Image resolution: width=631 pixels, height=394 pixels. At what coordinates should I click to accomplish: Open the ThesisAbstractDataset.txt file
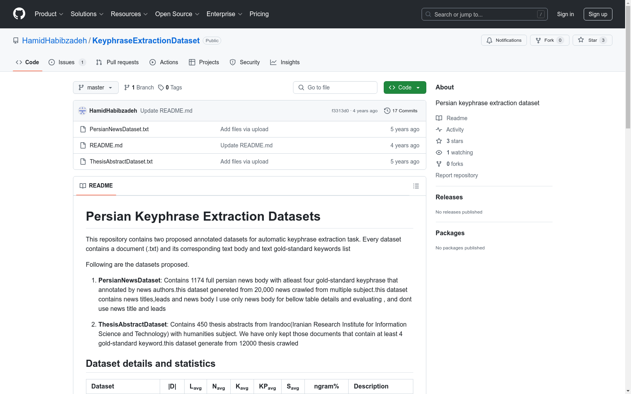[x=121, y=162]
